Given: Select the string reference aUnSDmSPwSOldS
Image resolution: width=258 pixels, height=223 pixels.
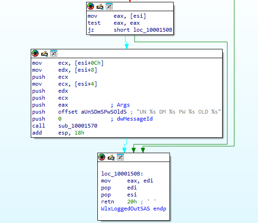Looking at the screenshot, I should pos(104,112).
